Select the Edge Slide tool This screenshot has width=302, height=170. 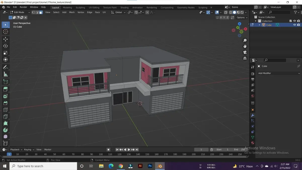tap(6, 143)
